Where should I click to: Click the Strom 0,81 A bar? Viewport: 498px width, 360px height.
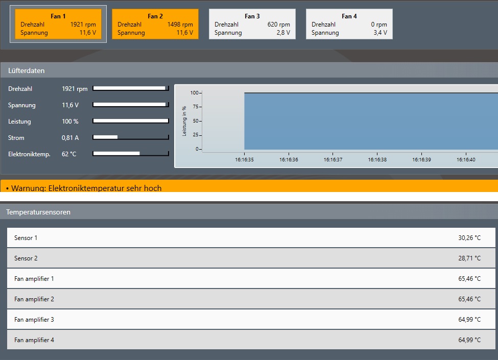point(131,137)
